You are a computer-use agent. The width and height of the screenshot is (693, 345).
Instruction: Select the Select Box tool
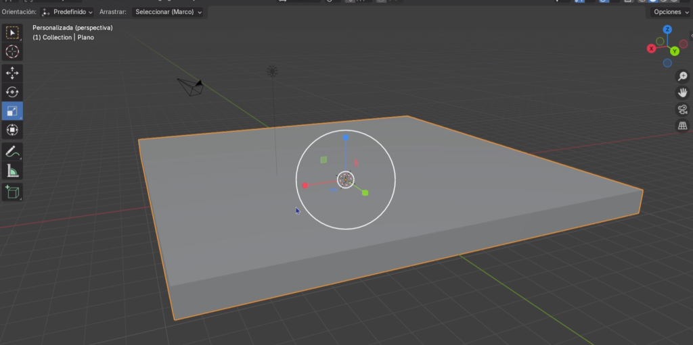12,33
